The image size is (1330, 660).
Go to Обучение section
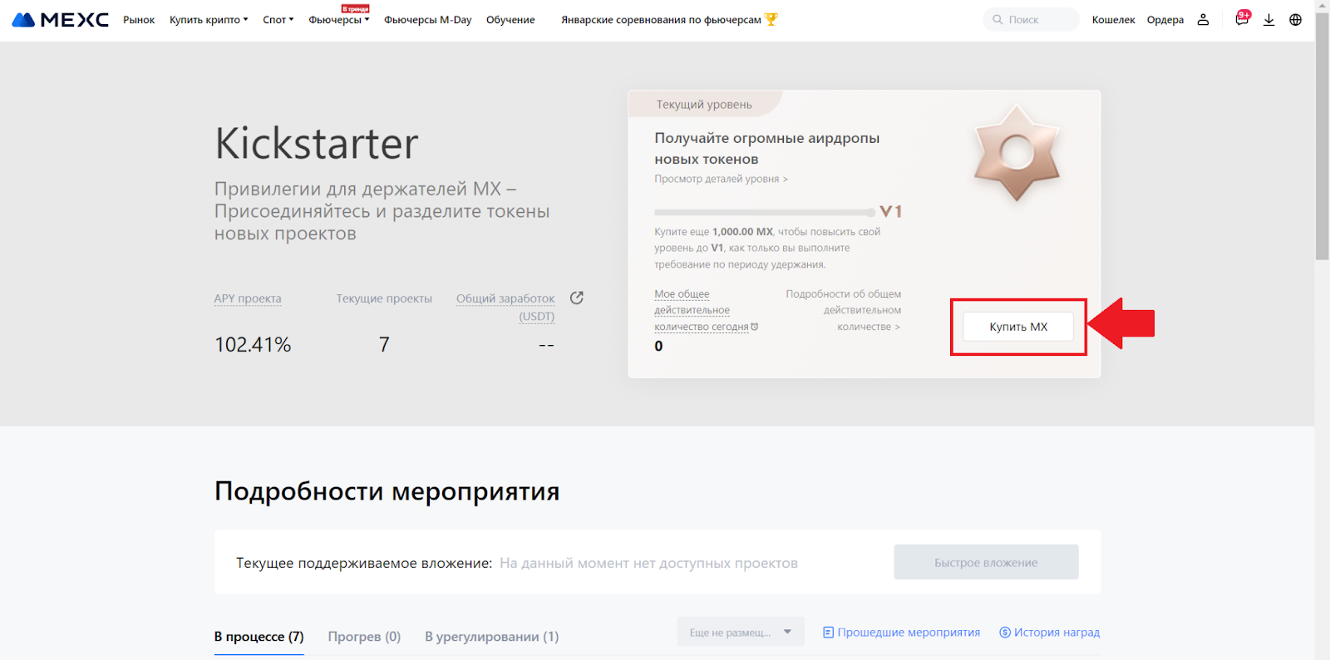point(510,20)
